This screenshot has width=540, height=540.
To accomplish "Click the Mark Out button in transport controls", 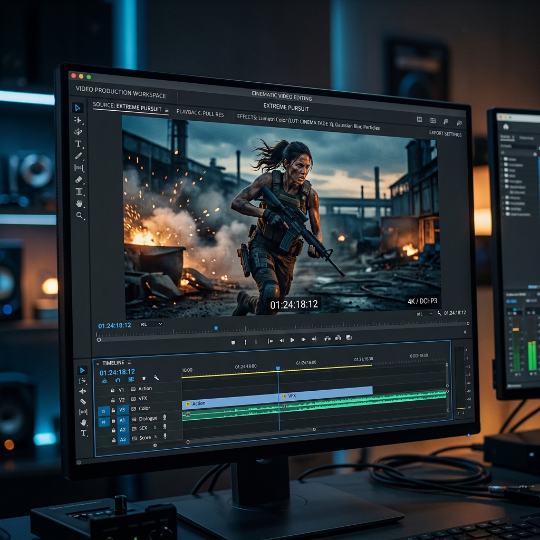I will pos(256,342).
